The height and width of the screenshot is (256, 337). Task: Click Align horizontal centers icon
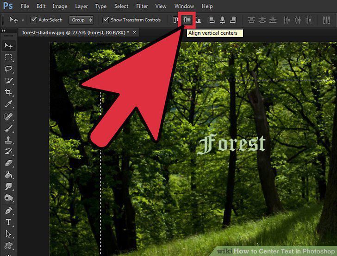[223, 20]
